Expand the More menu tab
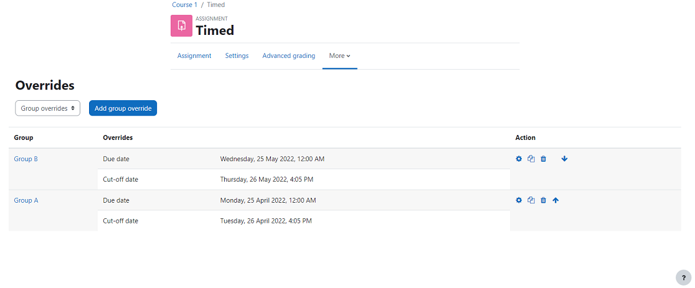Image resolution: width=695 pixels, height=288 pixels. tap(340, 56)
